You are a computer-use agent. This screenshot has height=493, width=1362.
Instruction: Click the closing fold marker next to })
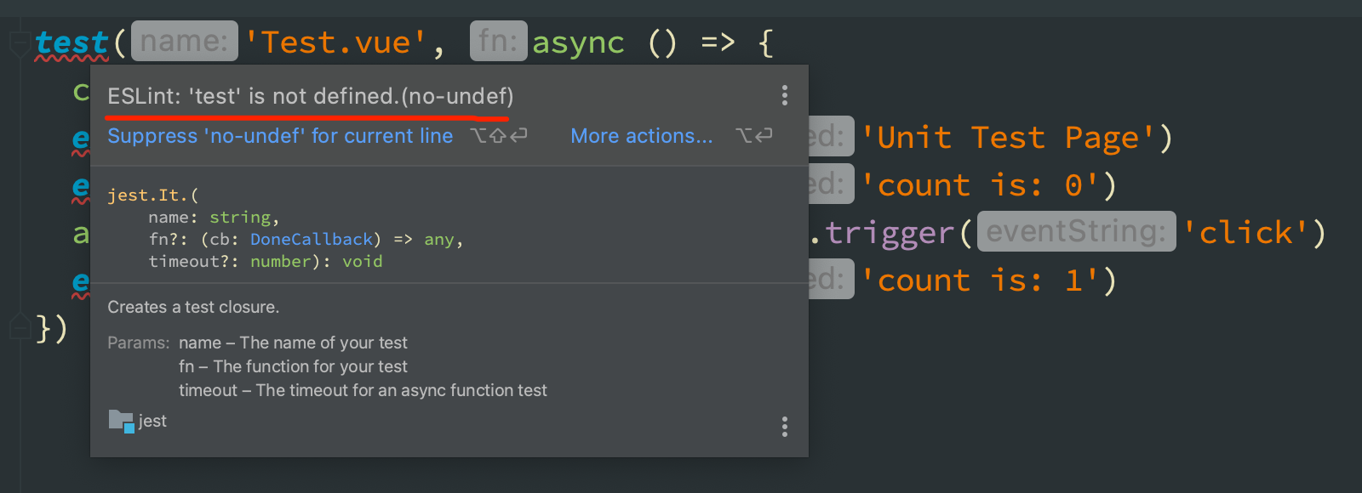pyautogui.click(x=19, y=326)
